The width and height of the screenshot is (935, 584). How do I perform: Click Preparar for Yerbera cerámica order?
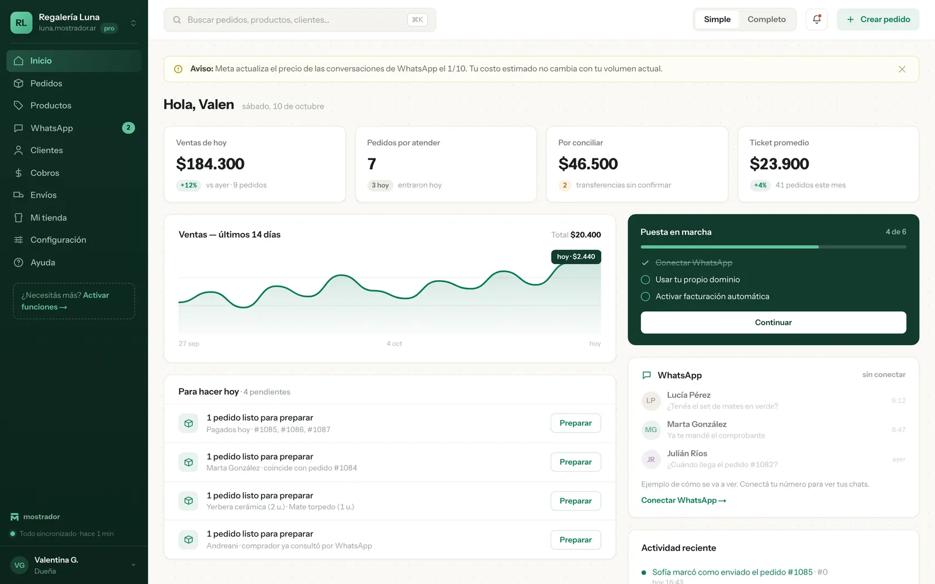point(576,501)
